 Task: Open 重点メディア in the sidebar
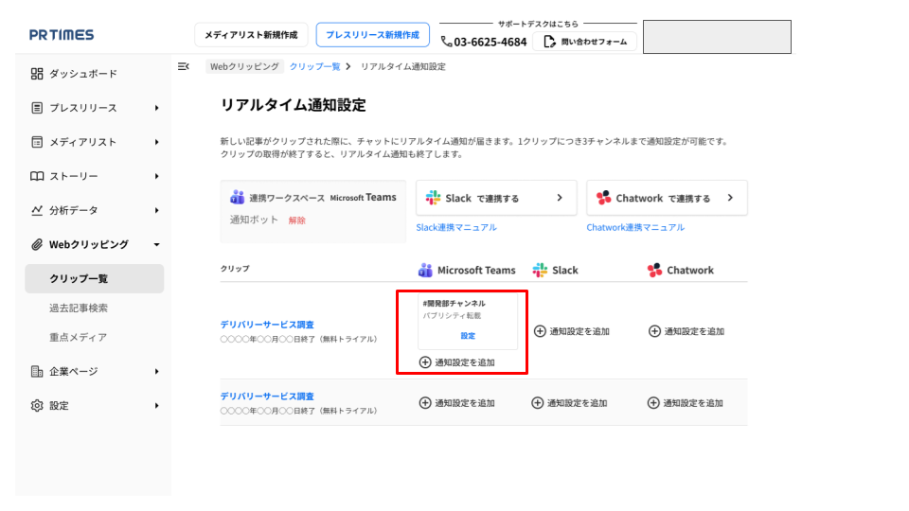tap(79, 337)
